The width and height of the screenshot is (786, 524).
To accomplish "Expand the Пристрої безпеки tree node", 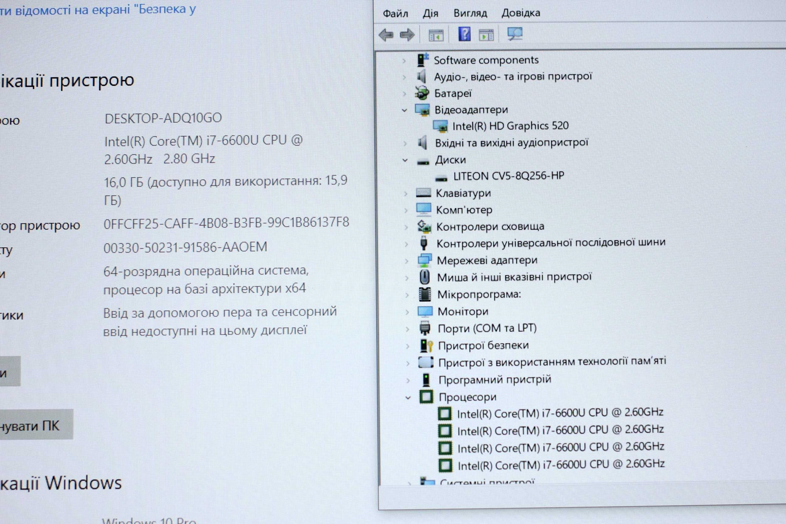I will [407, 346].
